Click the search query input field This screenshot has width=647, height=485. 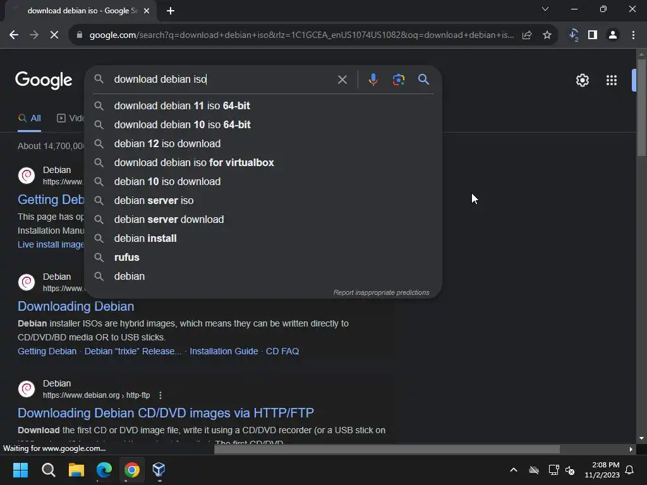click(x=223, y=79)
